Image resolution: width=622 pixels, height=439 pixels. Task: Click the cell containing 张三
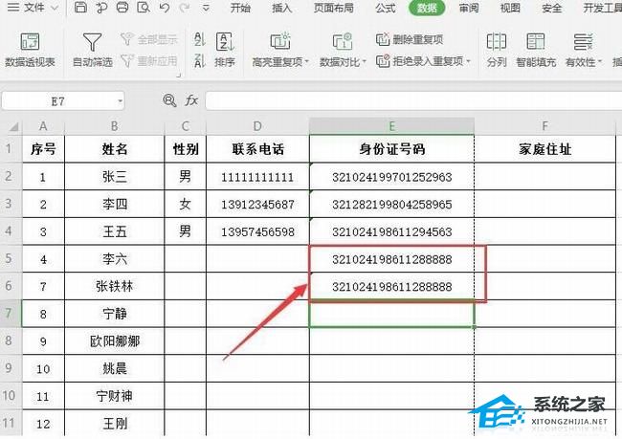114,177
